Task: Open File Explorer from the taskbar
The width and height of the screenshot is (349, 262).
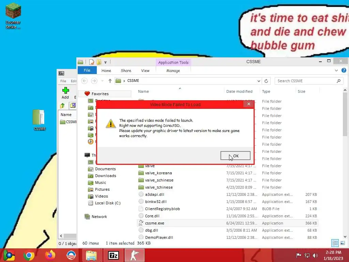Action: click(x=91, y=255)
